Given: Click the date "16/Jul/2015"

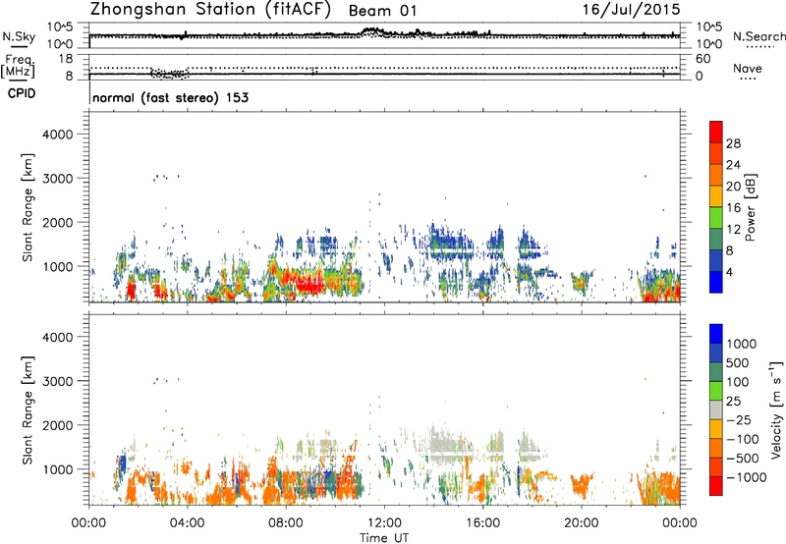Looking at the screenshot, I should [x=631, y=10].
